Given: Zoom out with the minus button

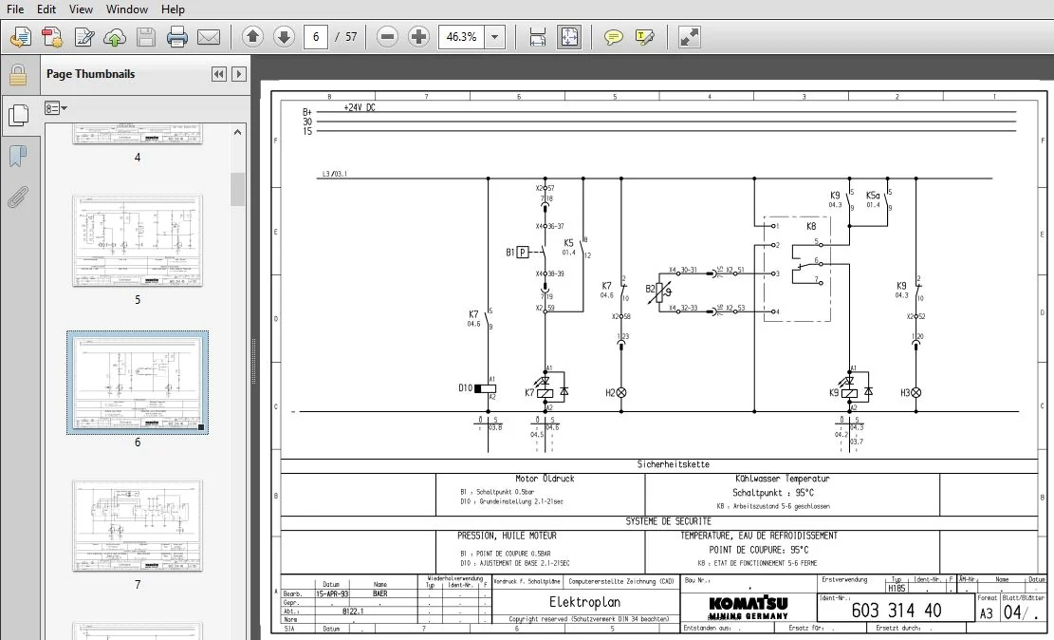Looking at the screenshot, I should coord(387,37).
